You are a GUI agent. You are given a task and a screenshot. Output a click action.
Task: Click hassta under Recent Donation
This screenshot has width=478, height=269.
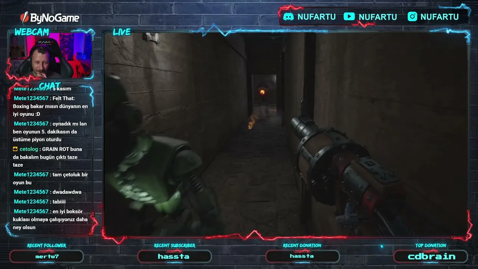coord(302,256)
